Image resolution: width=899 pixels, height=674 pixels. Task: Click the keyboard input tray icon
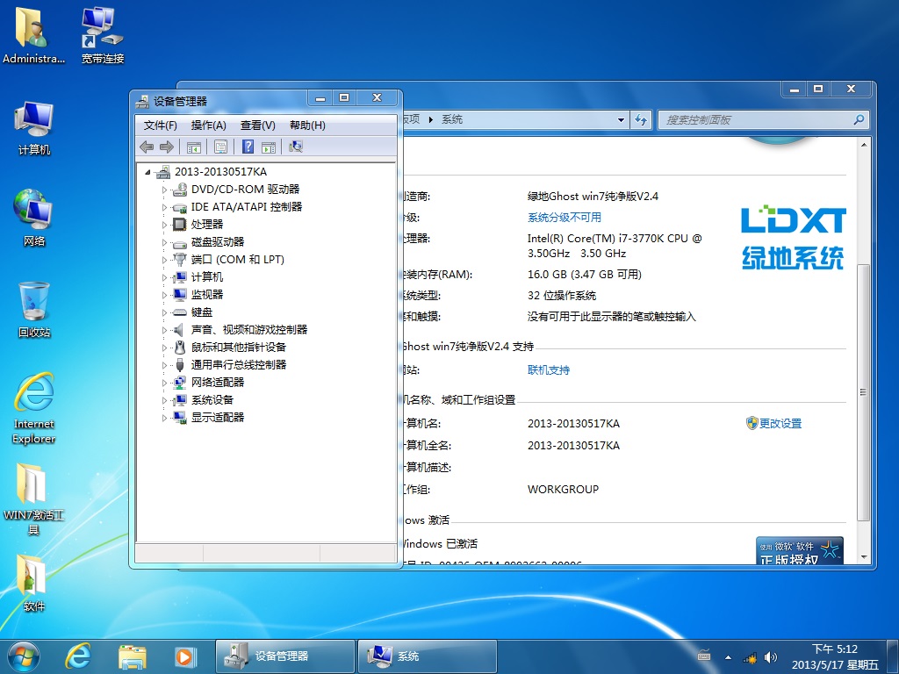tap(704, 656)
